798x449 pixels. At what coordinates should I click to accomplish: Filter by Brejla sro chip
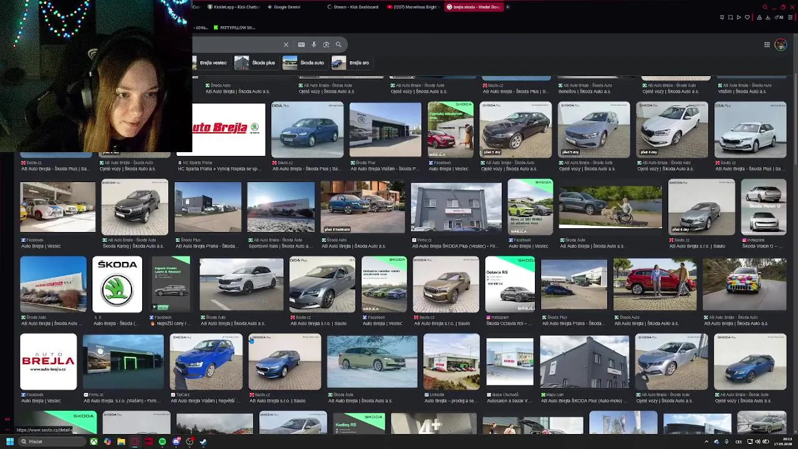pyautogui.click(x=352, y=62)
